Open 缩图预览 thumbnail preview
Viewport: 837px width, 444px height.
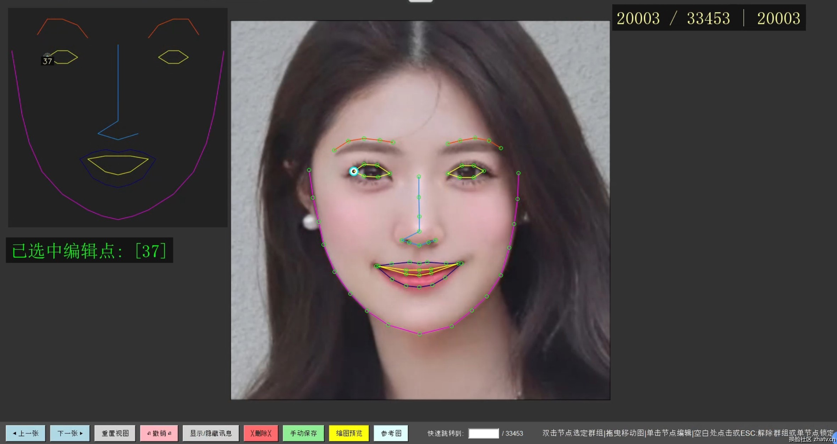point(349,433)
